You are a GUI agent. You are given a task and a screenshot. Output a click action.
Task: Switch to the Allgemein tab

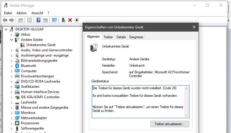93,37
